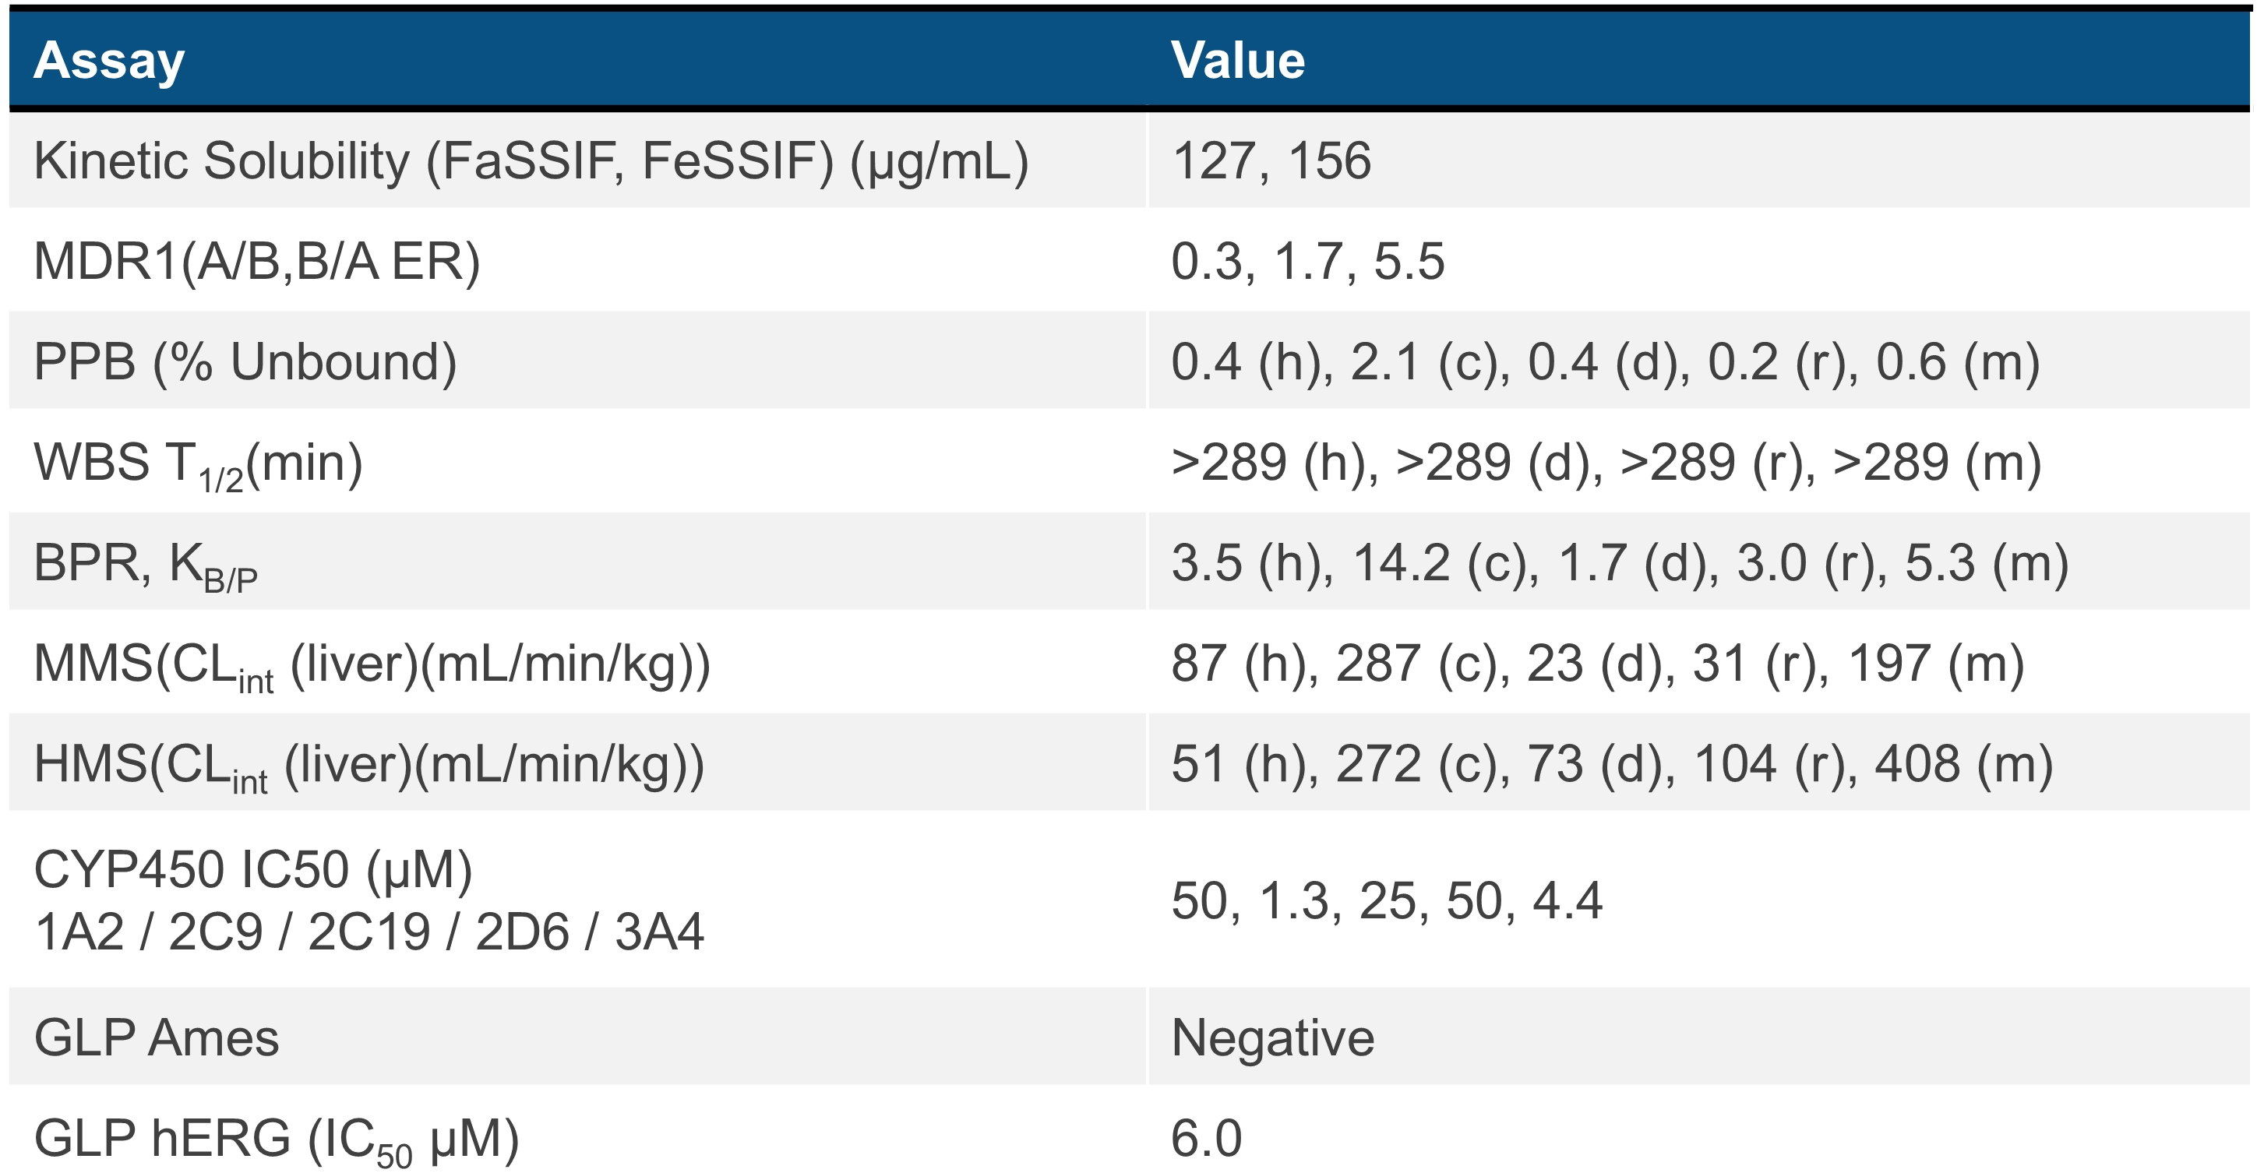This screenshot has width=2257, height=1173.
Task: Select the MDR1(A/B,B/A ER) row label
Action: pos(257,262)
